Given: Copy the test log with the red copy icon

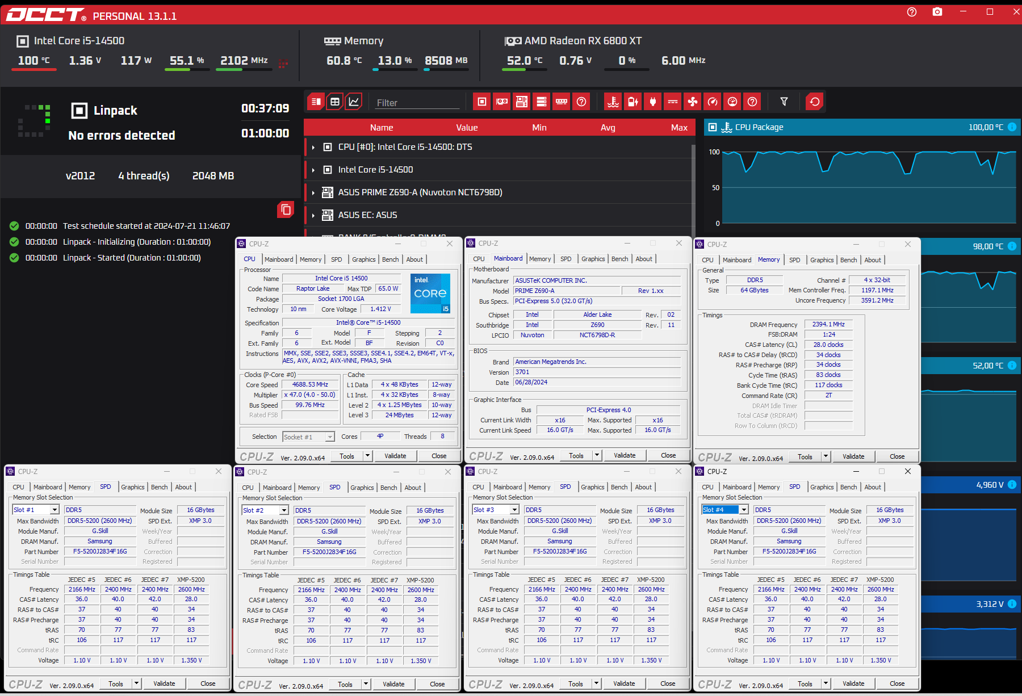Looking at the screenshot, I should pos(286,209).
